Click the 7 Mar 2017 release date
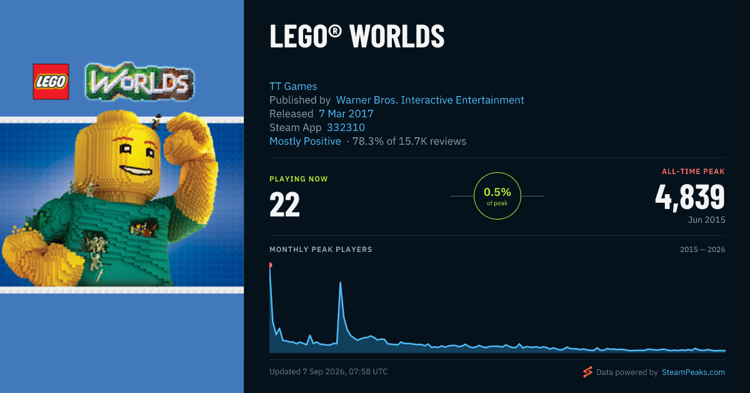The height and width of the screenshot is (393, 750). (x=346, y=114)
